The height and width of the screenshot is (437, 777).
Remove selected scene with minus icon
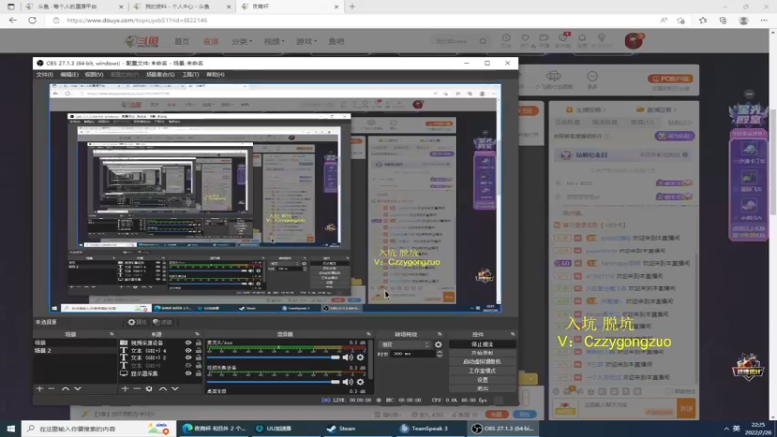pyautogui.click(x=51, y=389)
